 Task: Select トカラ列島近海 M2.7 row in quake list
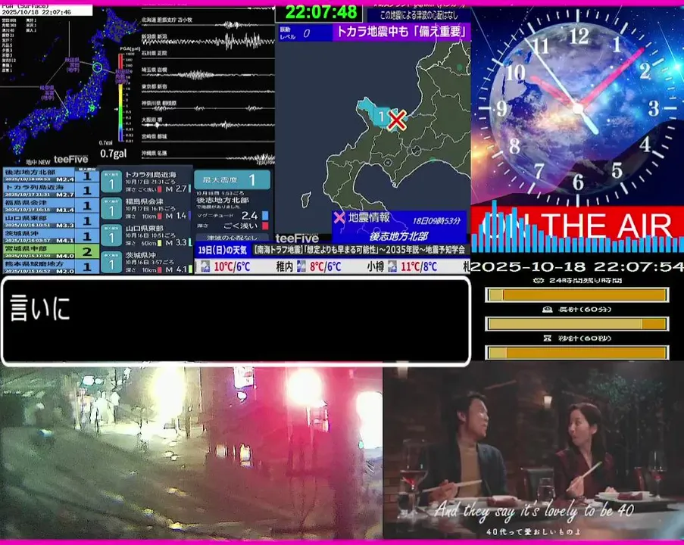pos(51,191)
